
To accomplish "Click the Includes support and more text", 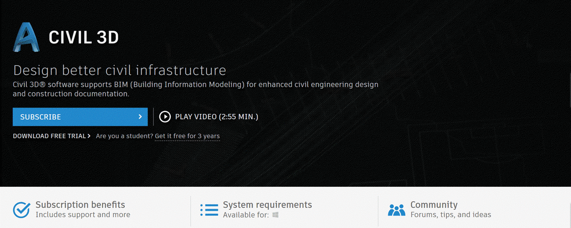I will point(82,215).
